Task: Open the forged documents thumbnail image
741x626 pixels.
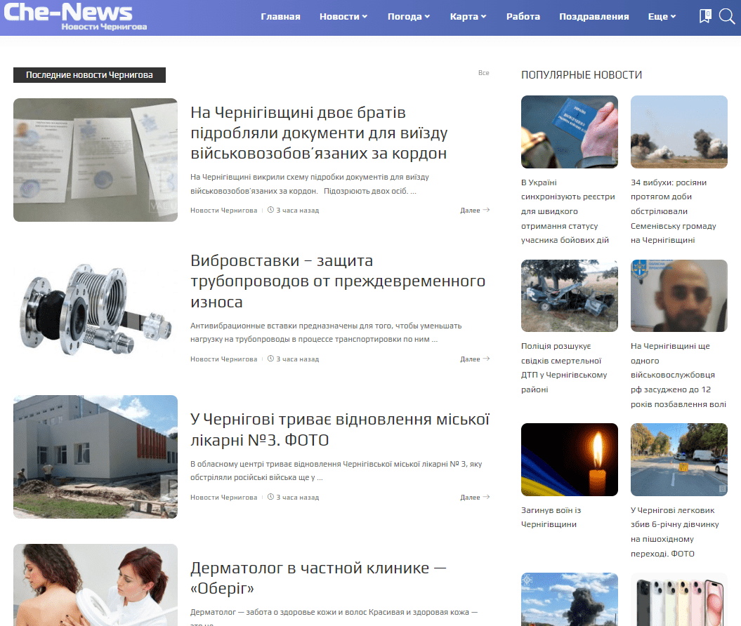Action: 96,160
